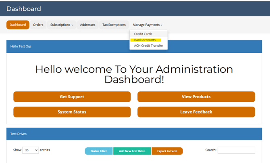Switch to the Tax Exemptions tab
270x163 pixels.
(114, 25)
